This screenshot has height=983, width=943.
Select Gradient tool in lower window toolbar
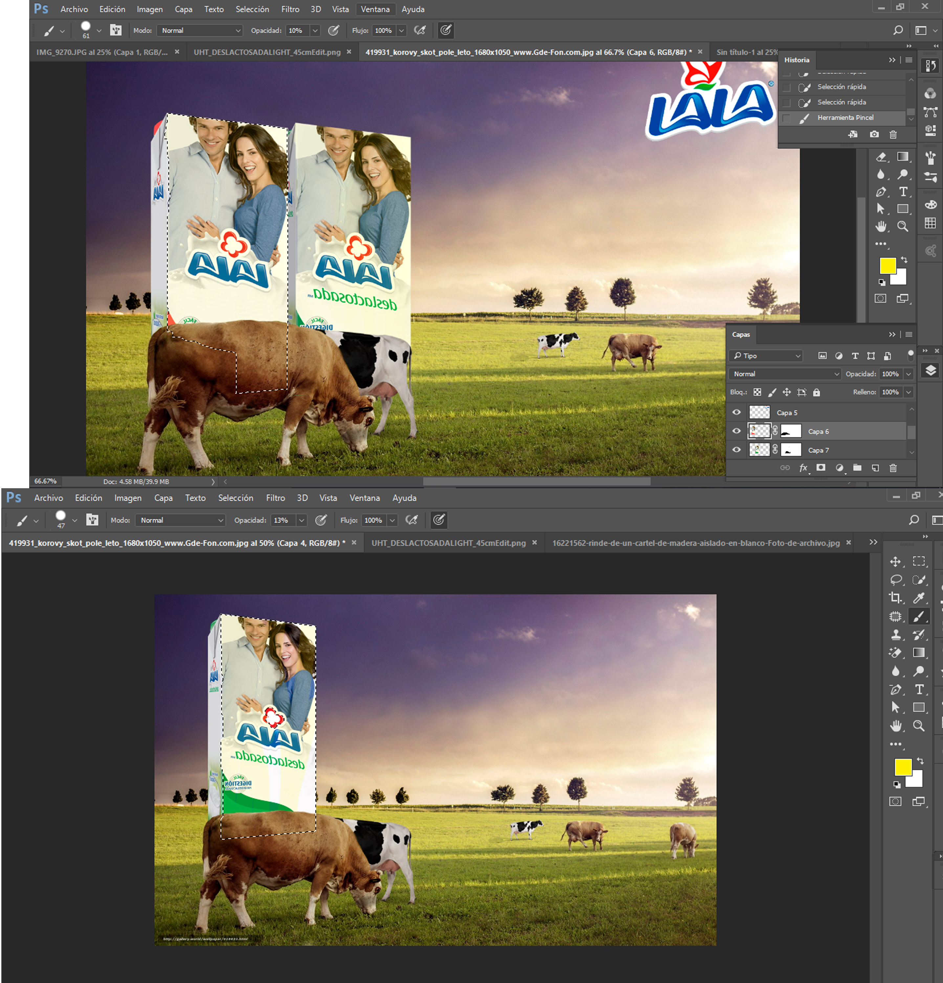click(x=918, y=652)
